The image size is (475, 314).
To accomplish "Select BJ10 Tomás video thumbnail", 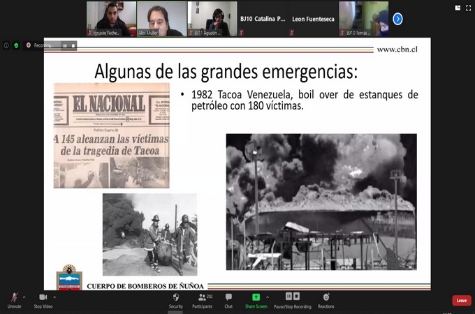I will click(363, 19).
